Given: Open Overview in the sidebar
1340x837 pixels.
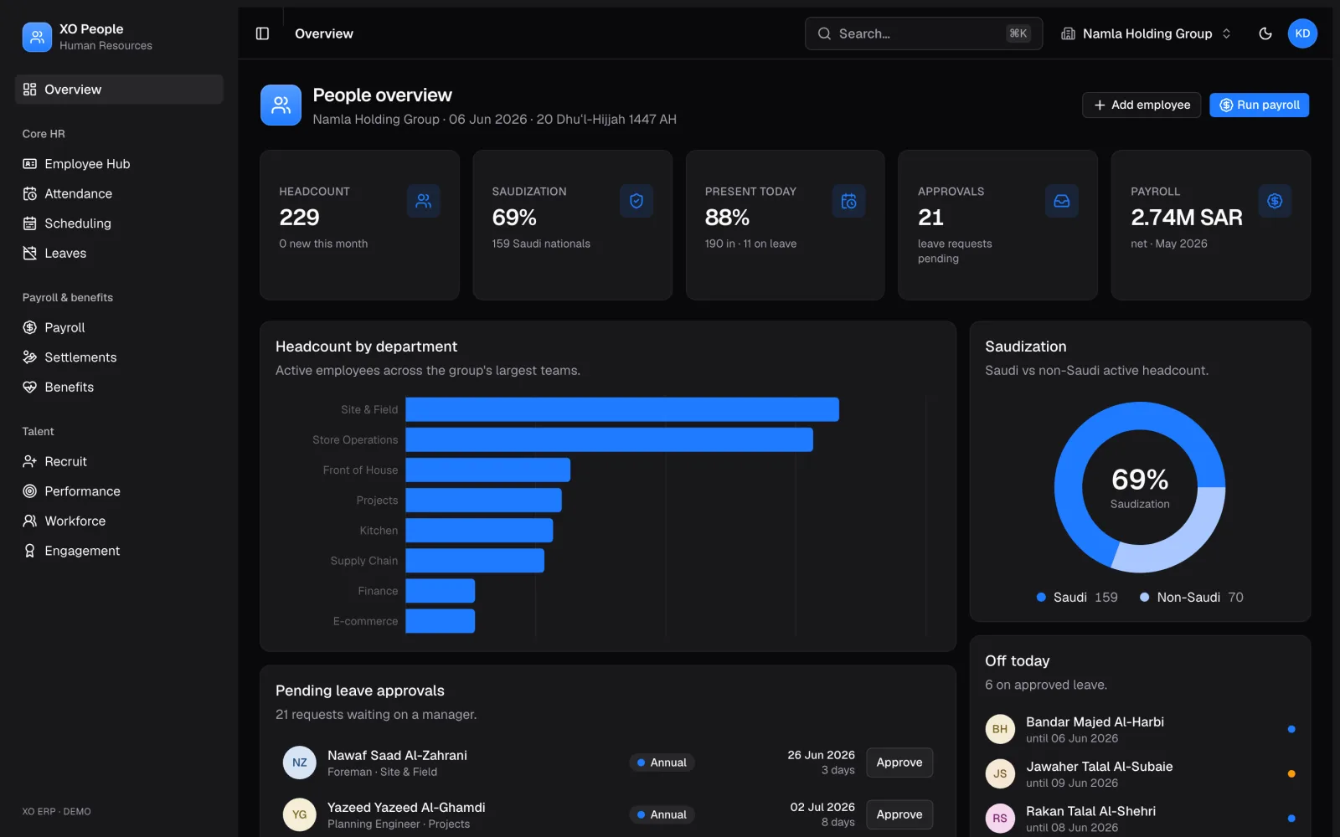Looking at the screenshot, I should point(119,90).
